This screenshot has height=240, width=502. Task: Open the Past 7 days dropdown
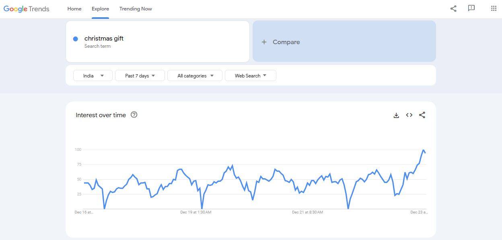(x=140, y=75)
